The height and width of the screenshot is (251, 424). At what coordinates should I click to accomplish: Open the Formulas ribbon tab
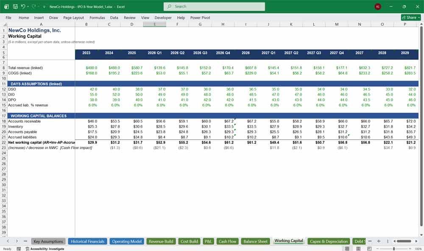[x=97, y=17]
